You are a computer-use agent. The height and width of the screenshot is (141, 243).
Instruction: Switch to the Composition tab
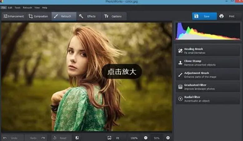(x=38, y=16)
